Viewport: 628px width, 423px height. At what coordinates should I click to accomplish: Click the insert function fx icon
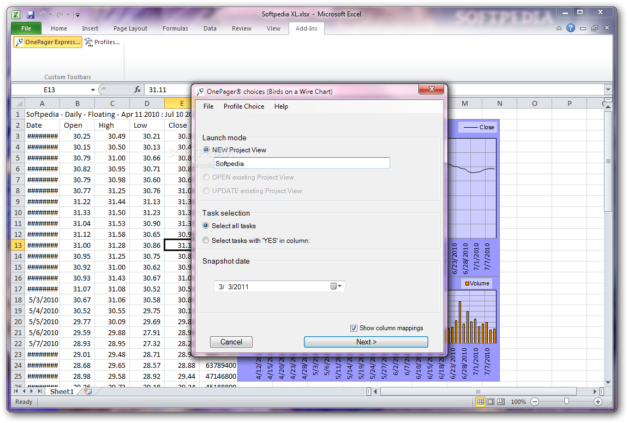pyautogui.click(x=137, y=90)
